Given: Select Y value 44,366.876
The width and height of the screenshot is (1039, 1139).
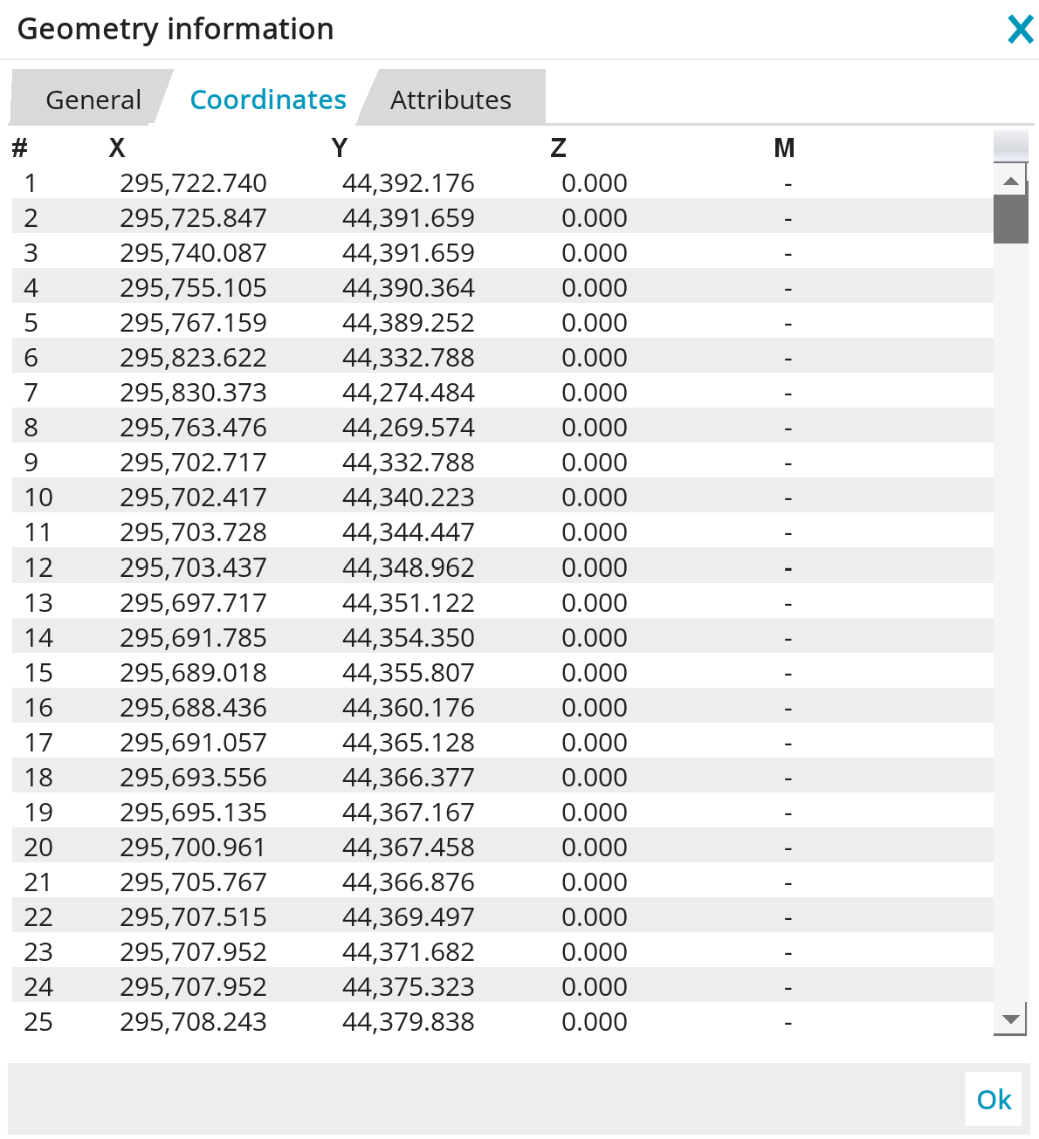Looking at the screenshot, I should tap(408, 882).
